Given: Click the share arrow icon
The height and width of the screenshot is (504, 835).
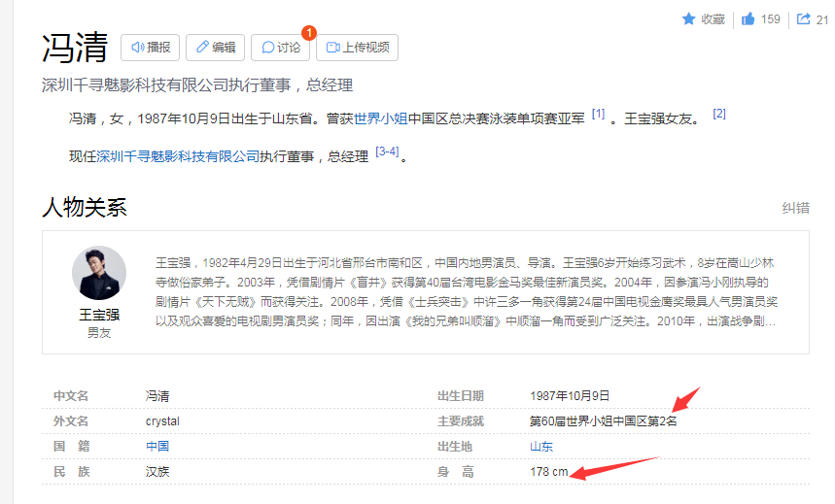Looking at the screenshot, I should point(804,19).
